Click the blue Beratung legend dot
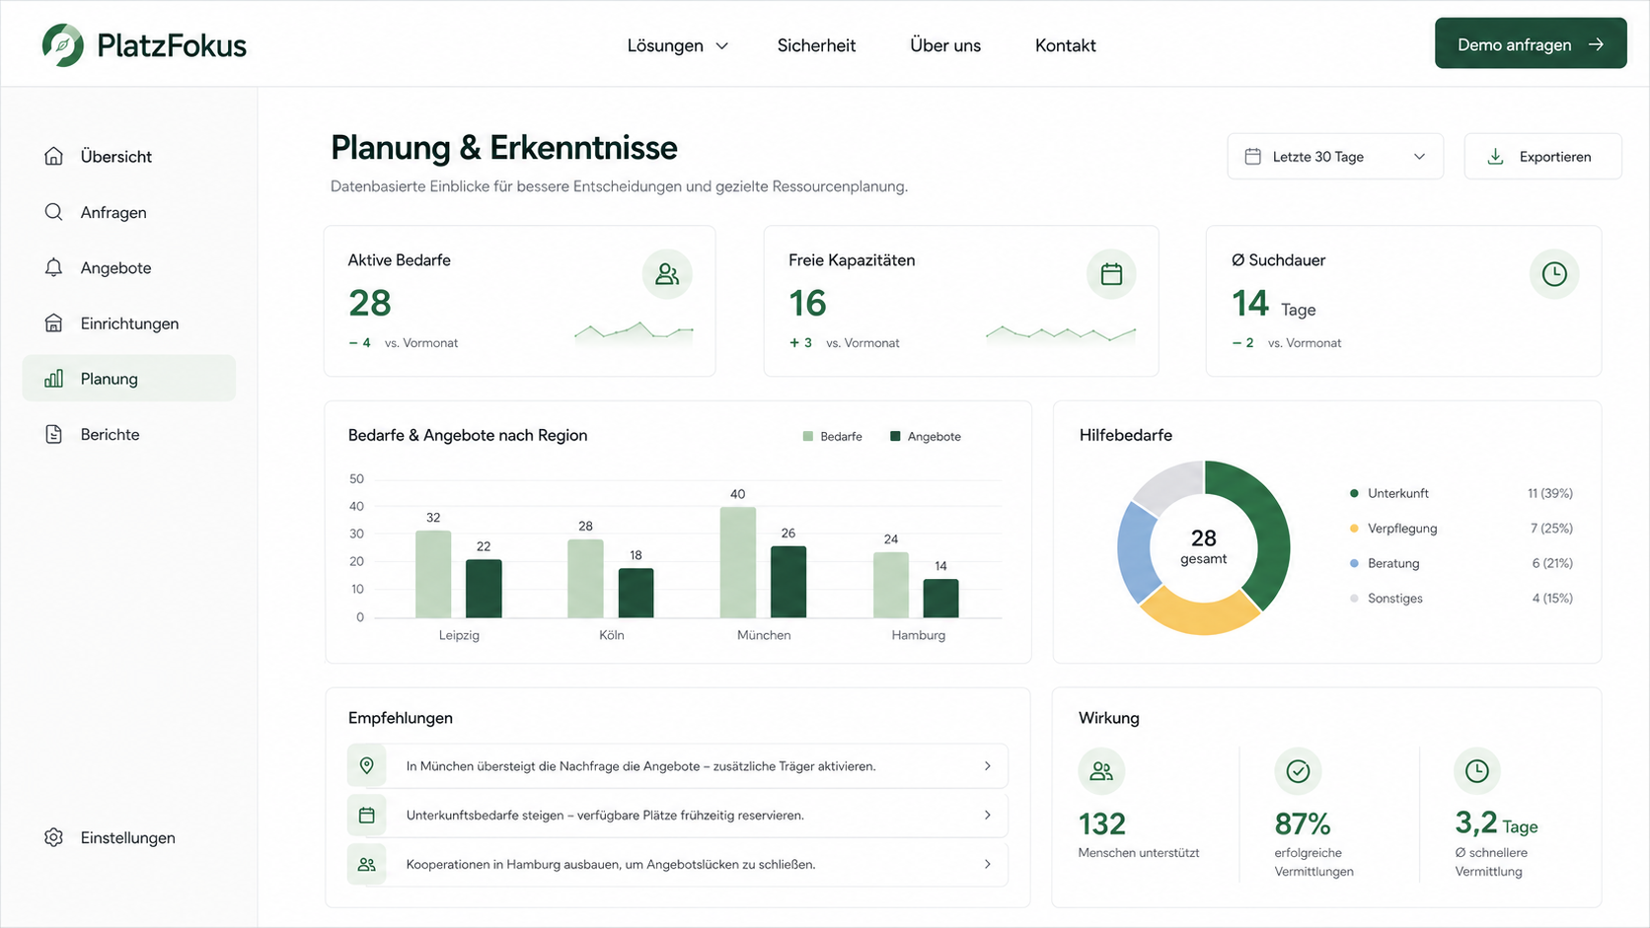1650x928 pixels. pos(1354,563)
